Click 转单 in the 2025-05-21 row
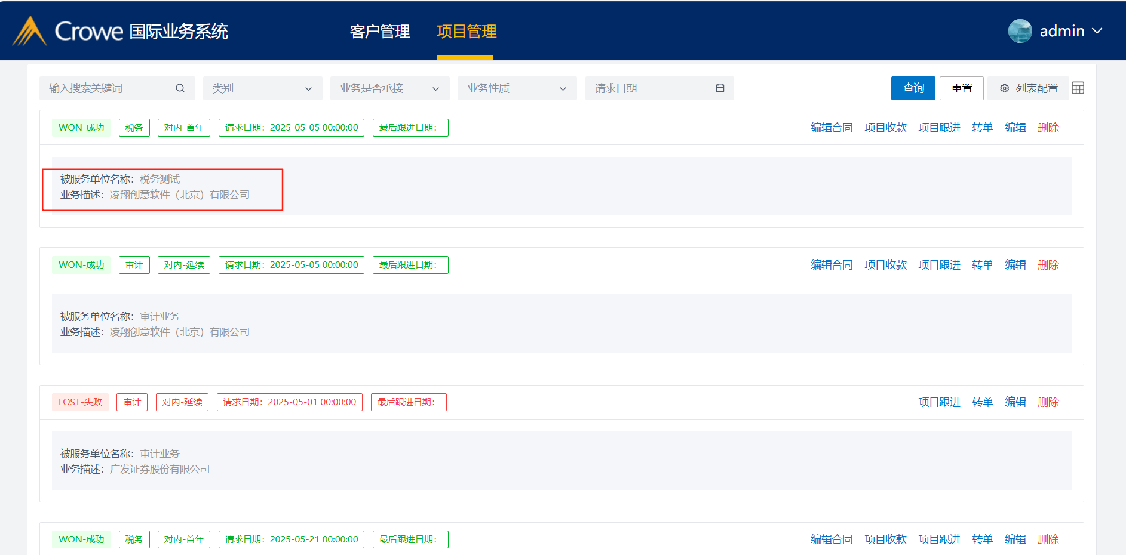The width and height of the screenshot is (1126, 555). point(983,539)
